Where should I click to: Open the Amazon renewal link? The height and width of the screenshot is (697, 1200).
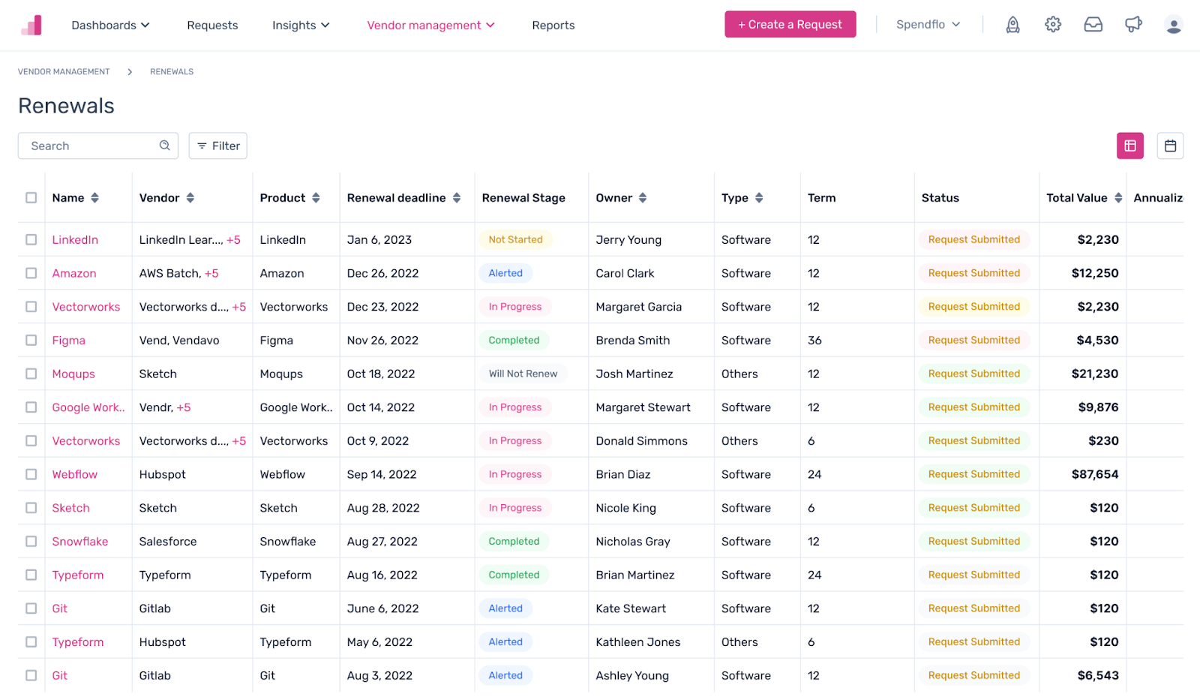(x=74, y=274)
